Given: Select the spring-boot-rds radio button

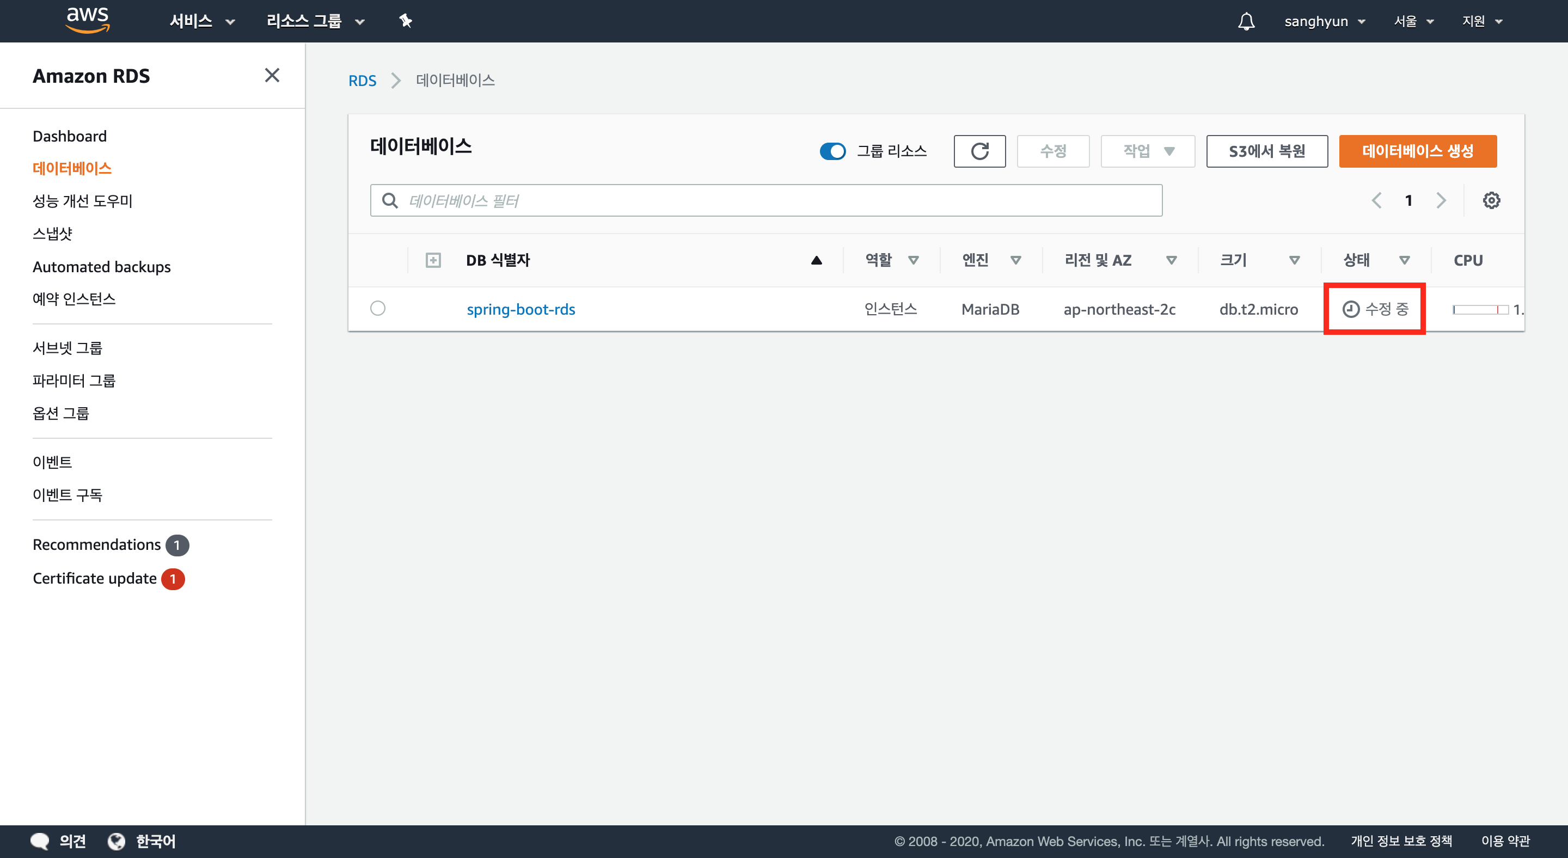Looking at the screenshot, I should click(377, 309).
